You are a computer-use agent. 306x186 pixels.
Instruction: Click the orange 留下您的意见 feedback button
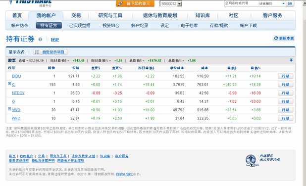[135, 3]
